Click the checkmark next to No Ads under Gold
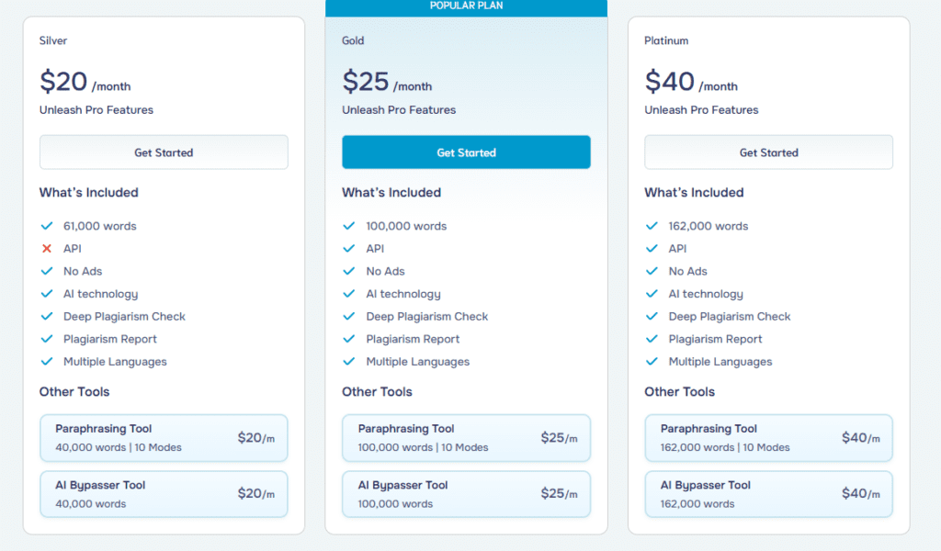Image resolution: width=941 pixels, height=551 pixels. (350, 271)
